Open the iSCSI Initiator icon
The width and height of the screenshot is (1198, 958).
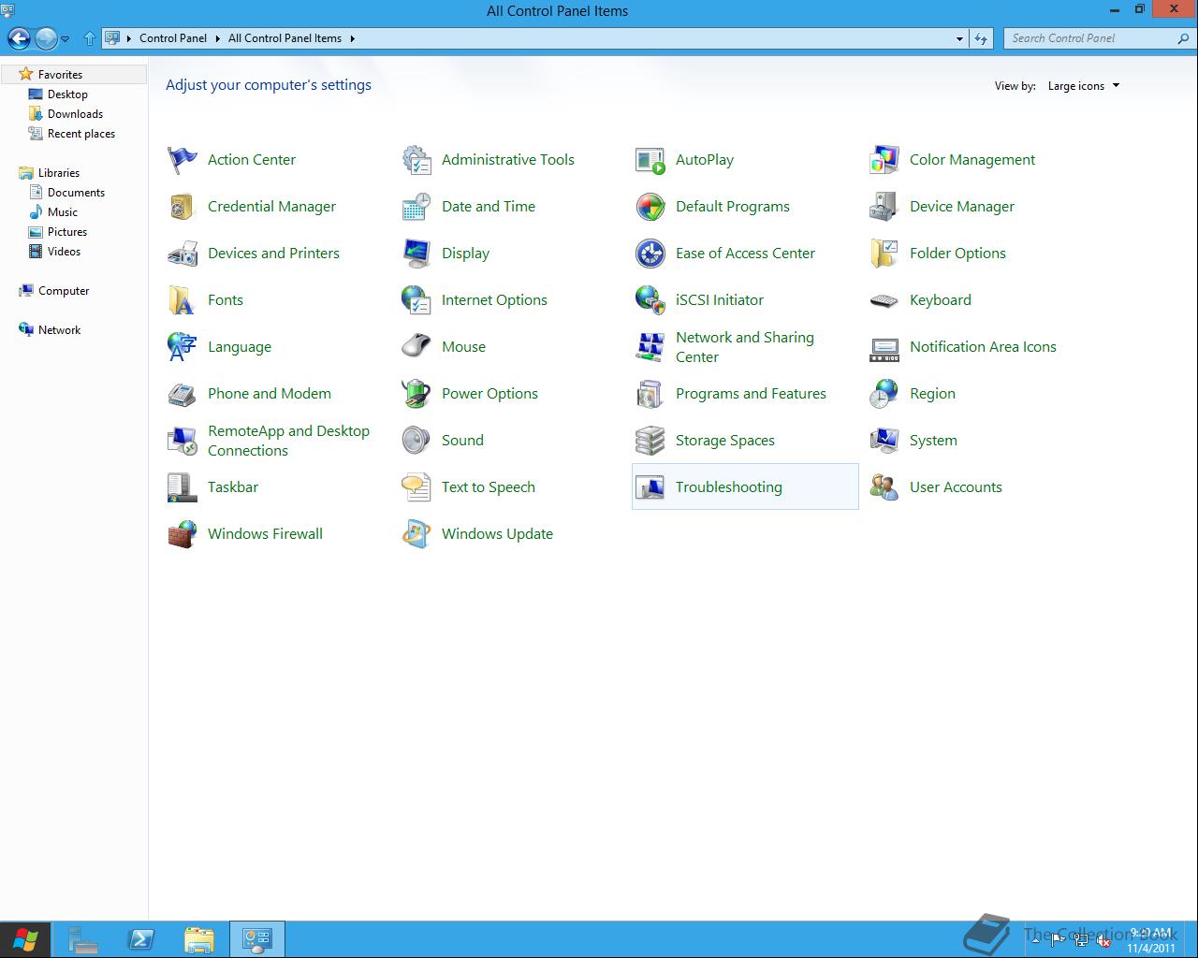(x=650, y=300)
